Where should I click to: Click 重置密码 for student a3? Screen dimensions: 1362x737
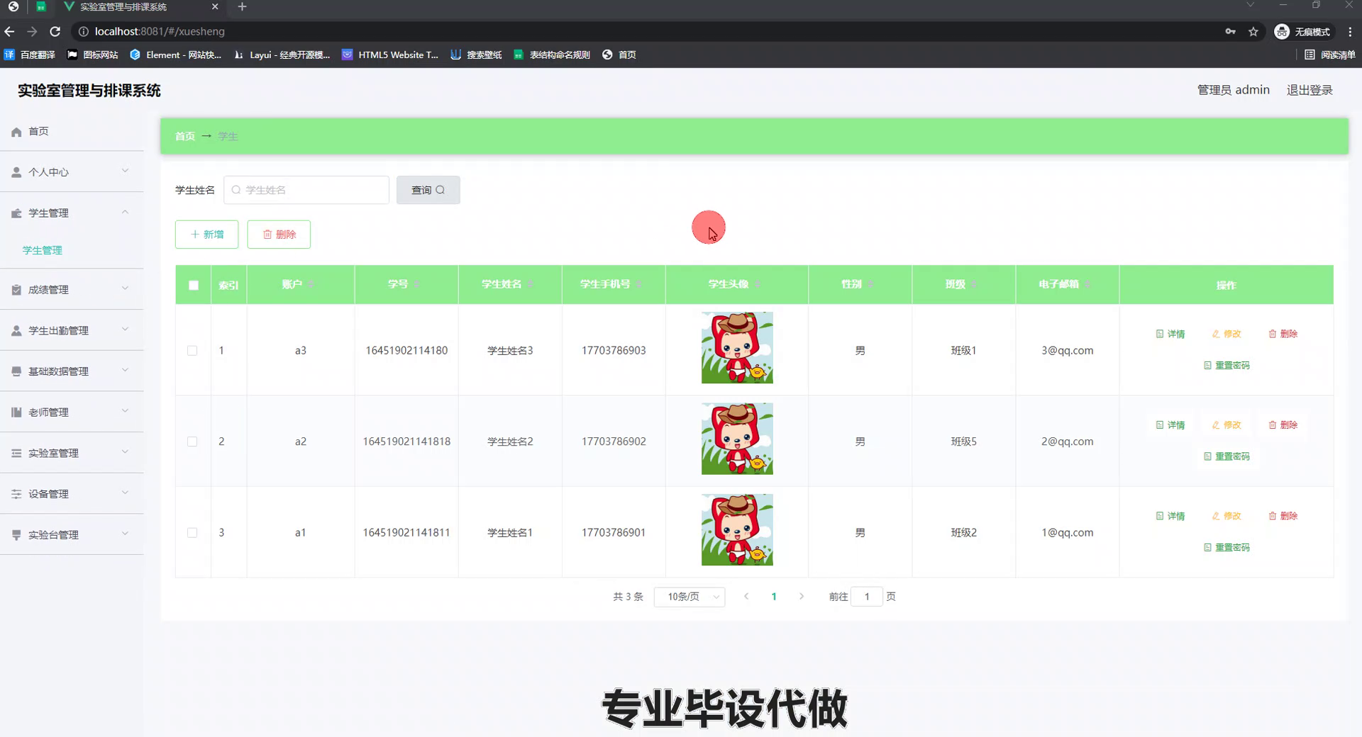[1227, 365]
